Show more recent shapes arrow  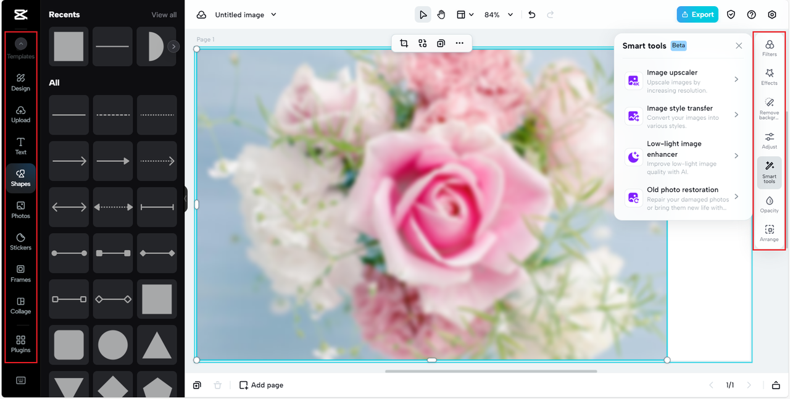tap(173, 46)
